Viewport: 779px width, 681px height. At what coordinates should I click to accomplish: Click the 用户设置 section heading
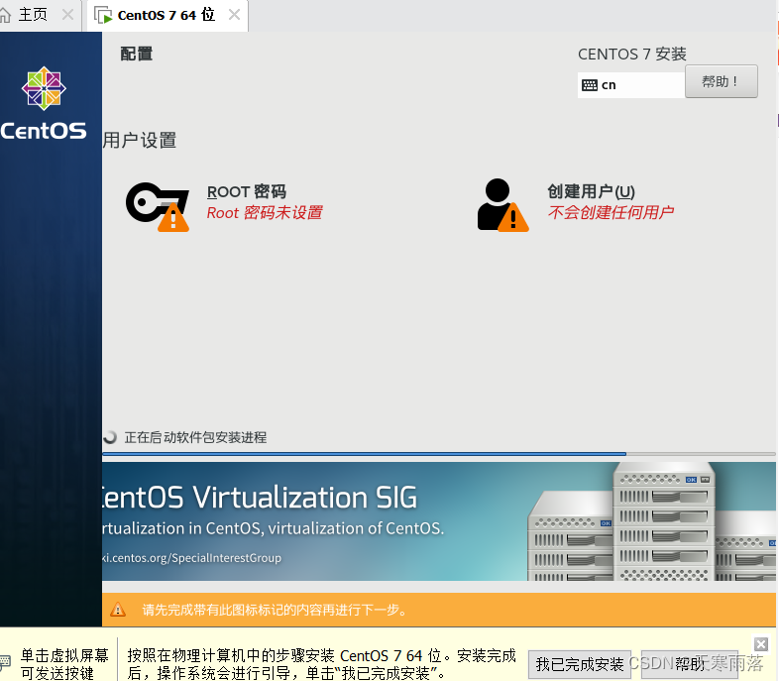[140, 140]
